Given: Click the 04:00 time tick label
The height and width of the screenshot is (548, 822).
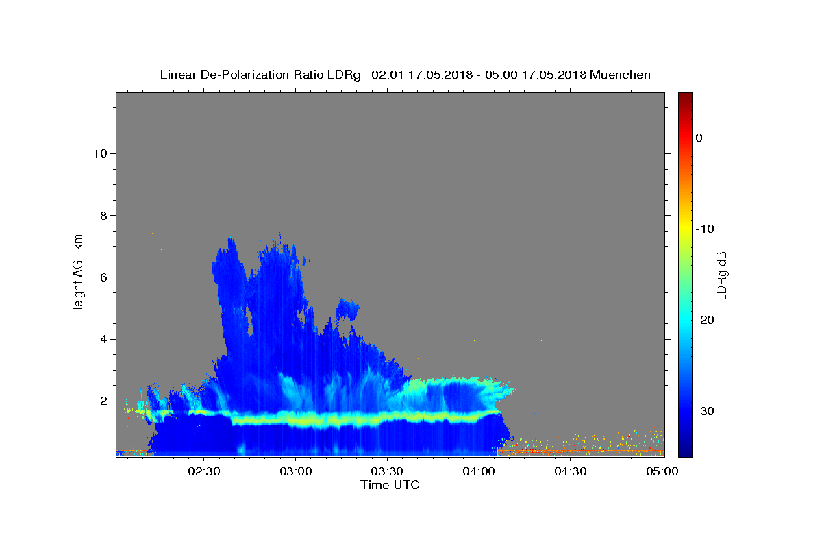Looking at the screenshot, I should coord(479,472).
